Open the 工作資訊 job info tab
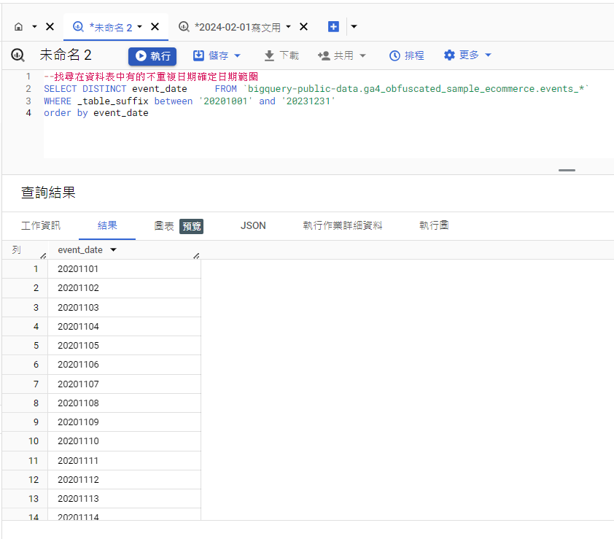This screenshot has width=614, height=539. [x=41, y=225]
